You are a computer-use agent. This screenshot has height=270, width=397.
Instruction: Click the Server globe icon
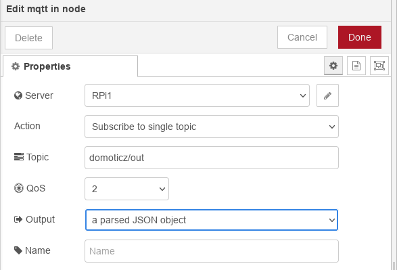pyautogui.click(x=18, y=95)
